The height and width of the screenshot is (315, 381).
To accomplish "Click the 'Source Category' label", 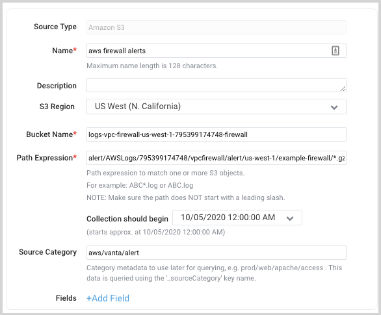I will [x=48, y=252].
